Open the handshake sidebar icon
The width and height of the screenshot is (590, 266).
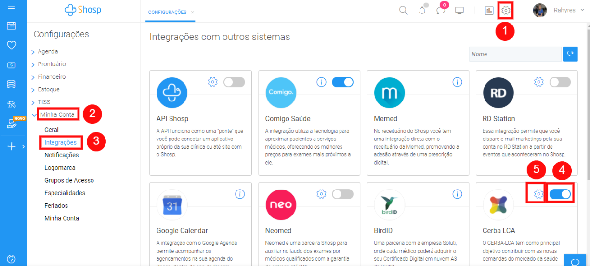click(12, 104)
